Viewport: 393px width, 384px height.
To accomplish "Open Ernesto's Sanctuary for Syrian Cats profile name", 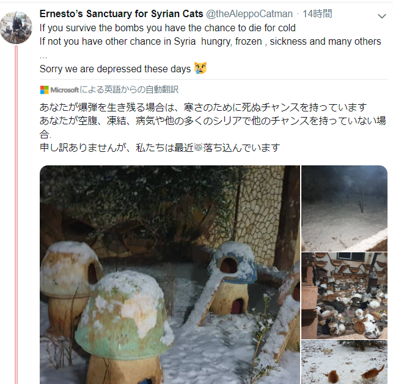I will tap(121, 13).
